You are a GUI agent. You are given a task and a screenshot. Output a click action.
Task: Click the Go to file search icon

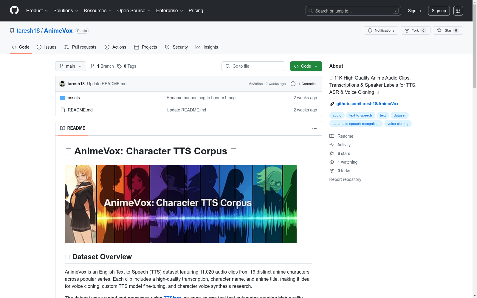(x=228, y=66)
